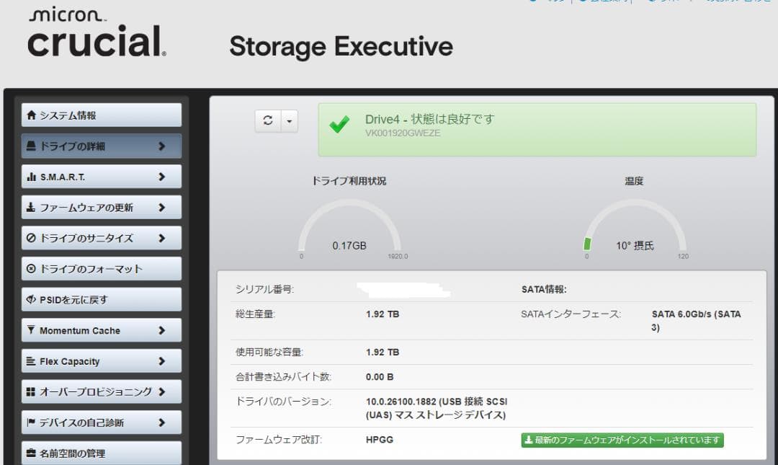The image size is (778, 465).
Task: Click the 最新のファームウェアがインストールされています button
Action: [622, 439]
